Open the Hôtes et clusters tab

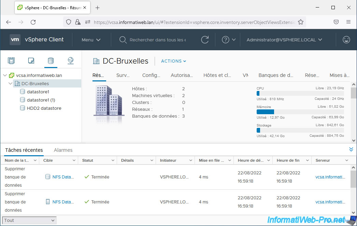pyautogui.click(x=217, y=75)
